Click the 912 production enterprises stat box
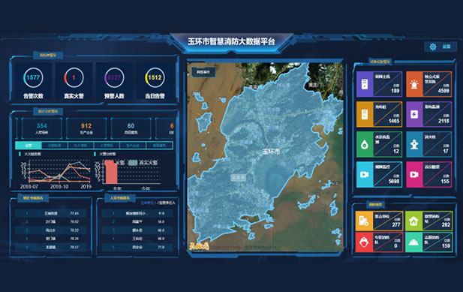463x292 pixels. [86, 128]
